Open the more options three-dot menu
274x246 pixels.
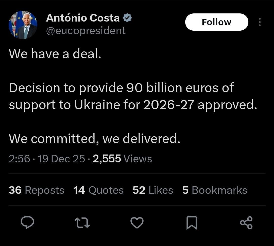click(x=260, y=22)
